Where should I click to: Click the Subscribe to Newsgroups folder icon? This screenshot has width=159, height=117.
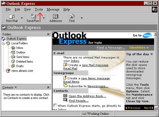click(65, 85)
